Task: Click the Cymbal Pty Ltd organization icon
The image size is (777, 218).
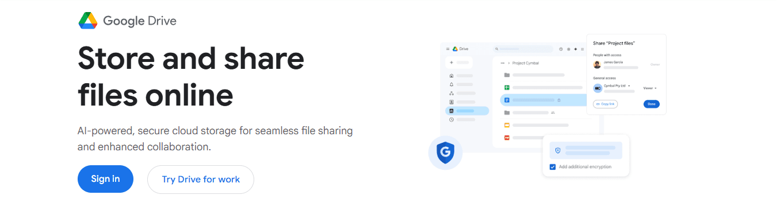Action: pos(598,88)
